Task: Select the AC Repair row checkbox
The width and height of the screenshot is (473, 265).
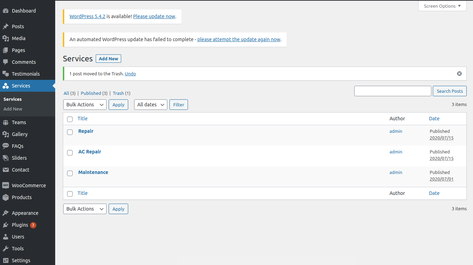Action: click(x=70, y=152)
